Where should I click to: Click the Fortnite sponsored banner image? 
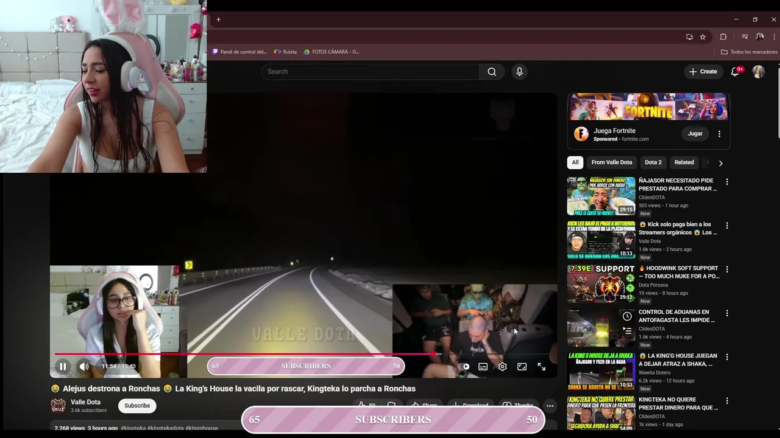(x=648, y=107)
